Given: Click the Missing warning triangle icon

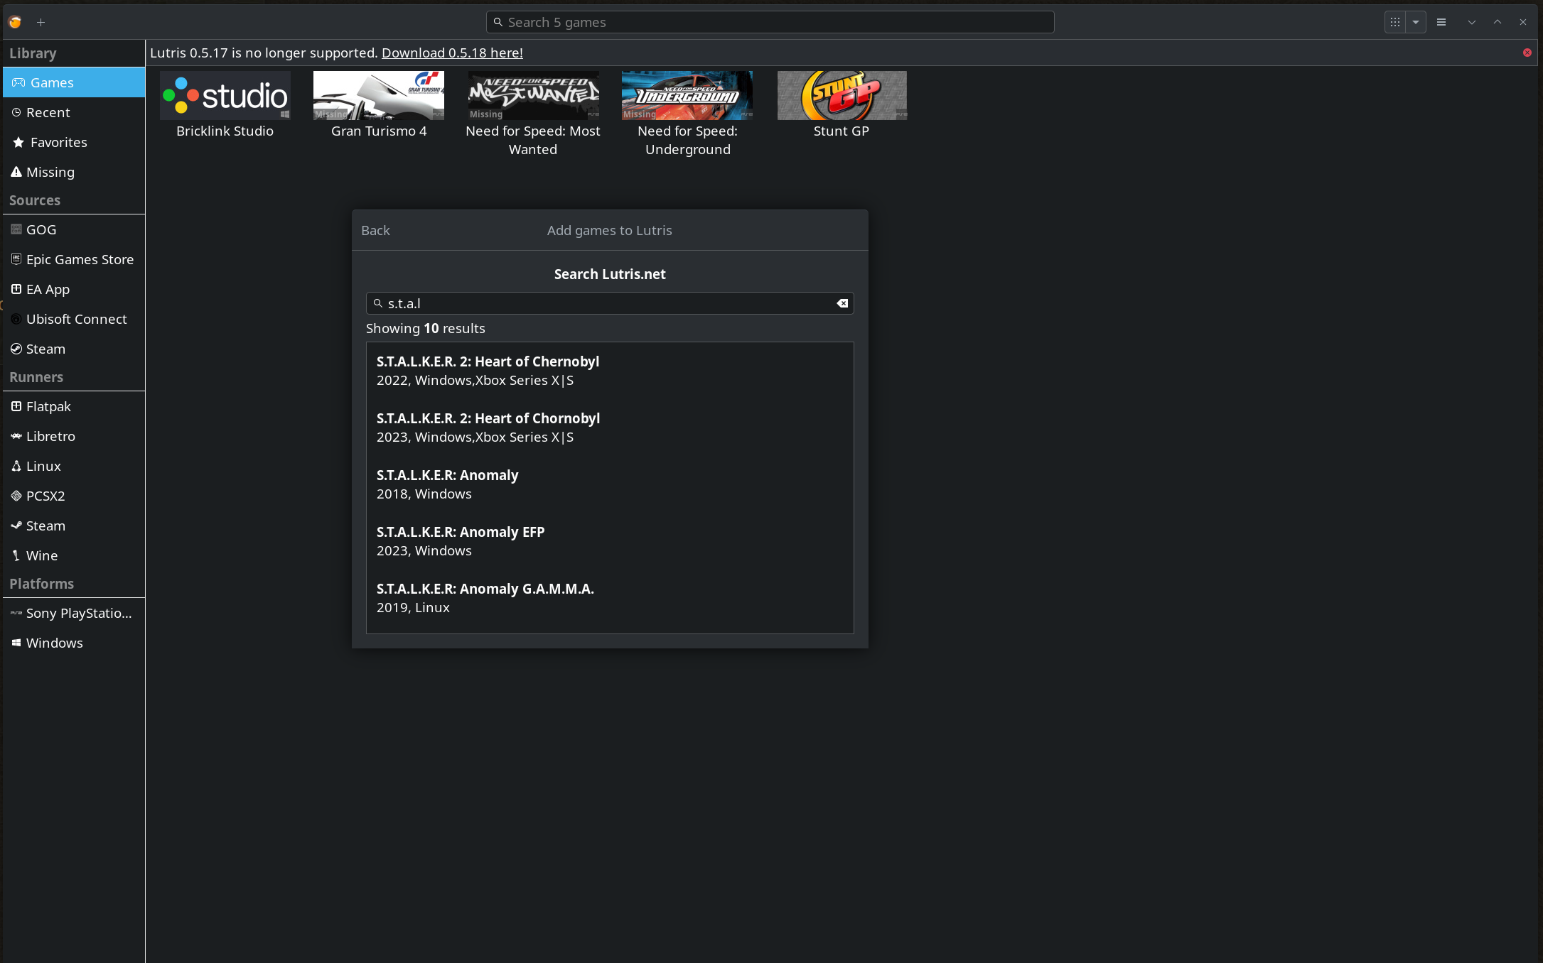Looking at the screenshot, I should [16, 172].
